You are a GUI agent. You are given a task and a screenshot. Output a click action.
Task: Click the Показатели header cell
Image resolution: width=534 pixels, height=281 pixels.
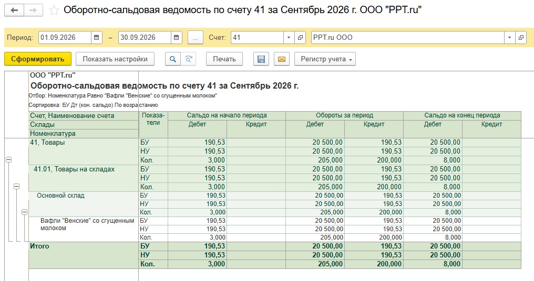[x=153, y=124]
